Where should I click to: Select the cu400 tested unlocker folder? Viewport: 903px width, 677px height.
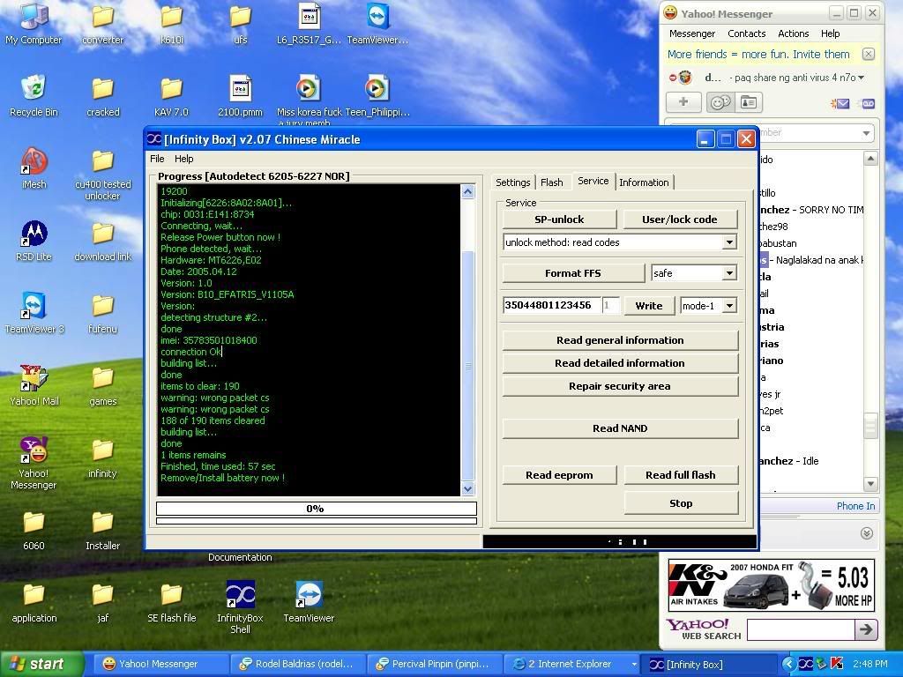click(102, 175)
